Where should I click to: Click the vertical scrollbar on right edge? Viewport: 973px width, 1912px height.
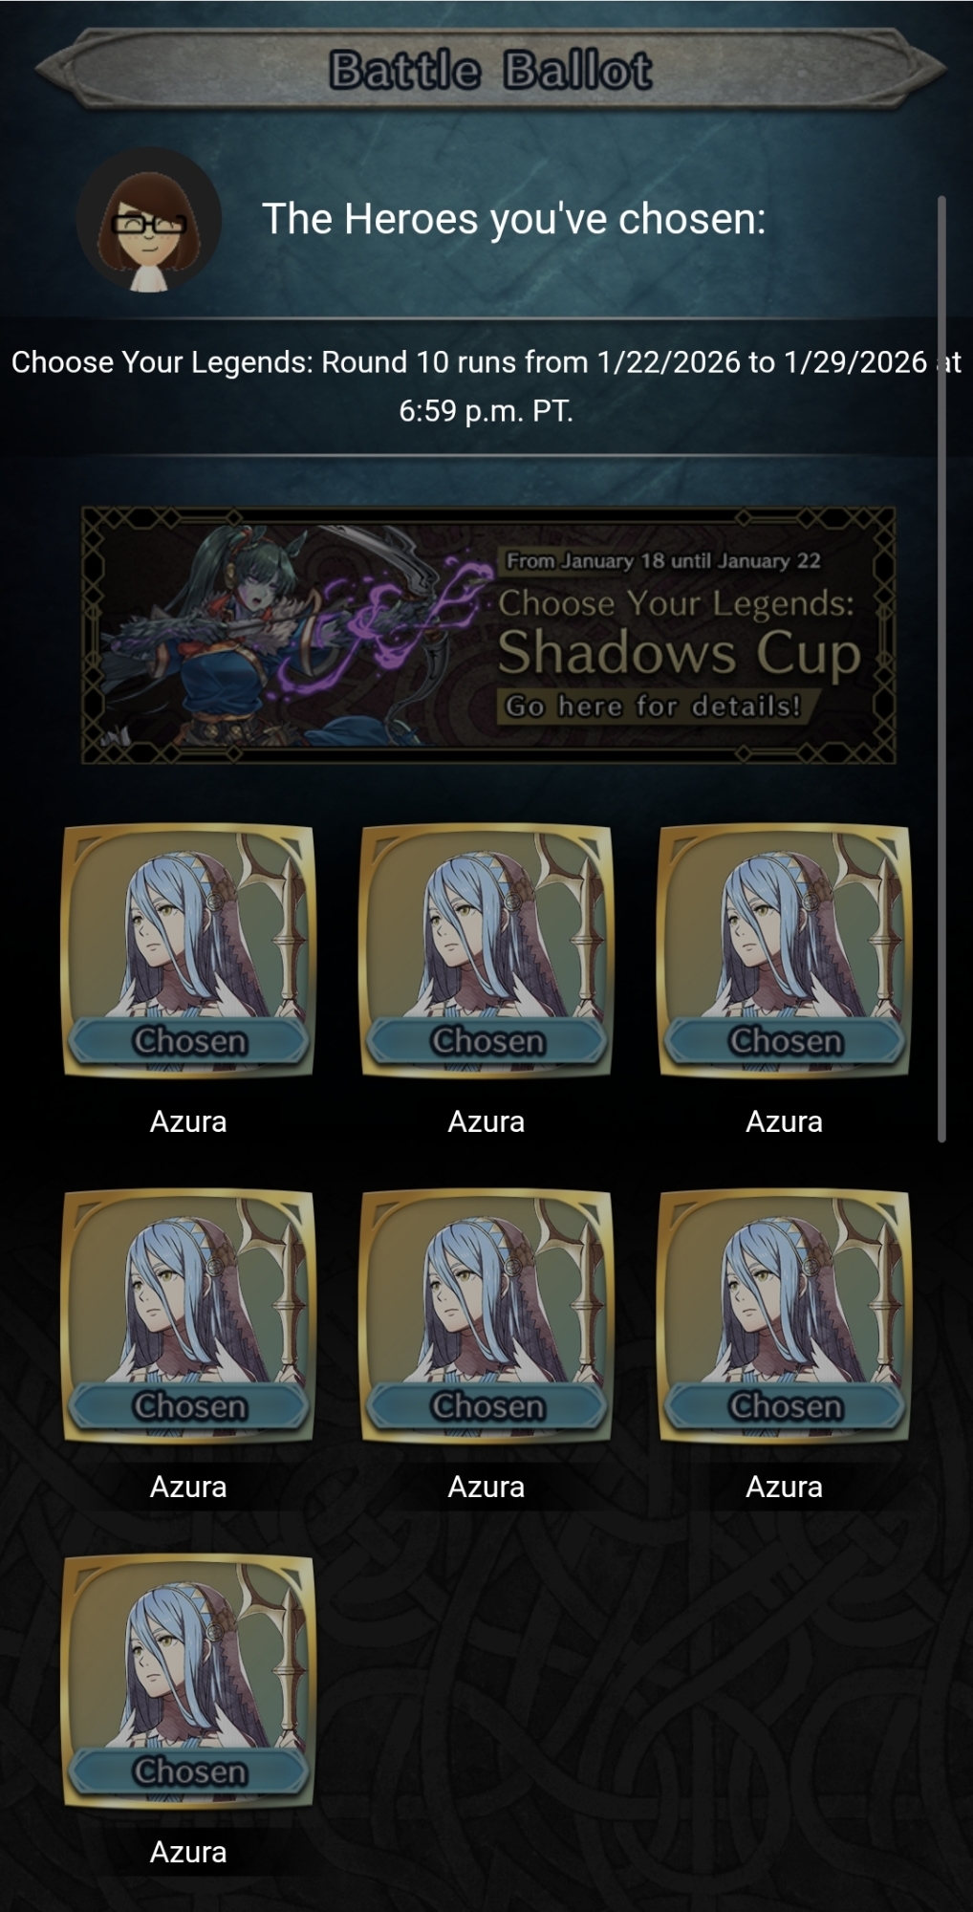click(941, 668)
